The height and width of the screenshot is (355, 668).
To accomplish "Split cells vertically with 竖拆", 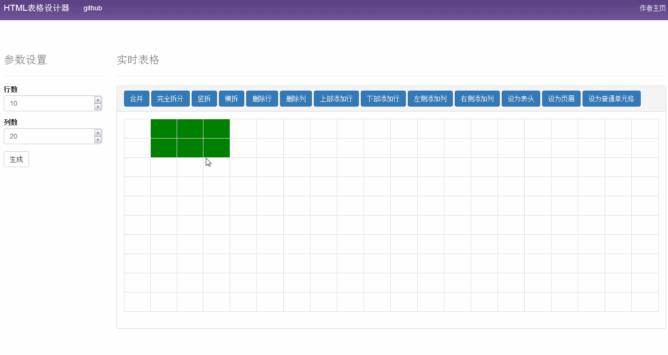I will [x=204, y=99].
